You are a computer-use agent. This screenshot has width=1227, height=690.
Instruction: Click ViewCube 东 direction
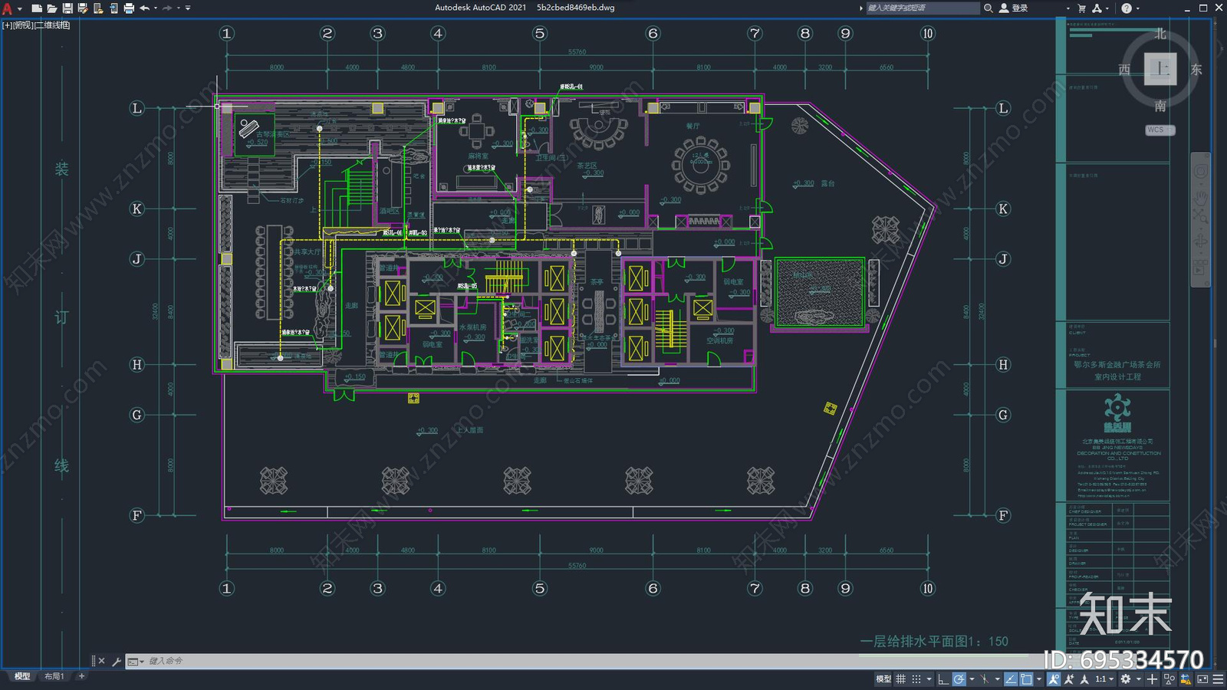[x=1196, y=70]
